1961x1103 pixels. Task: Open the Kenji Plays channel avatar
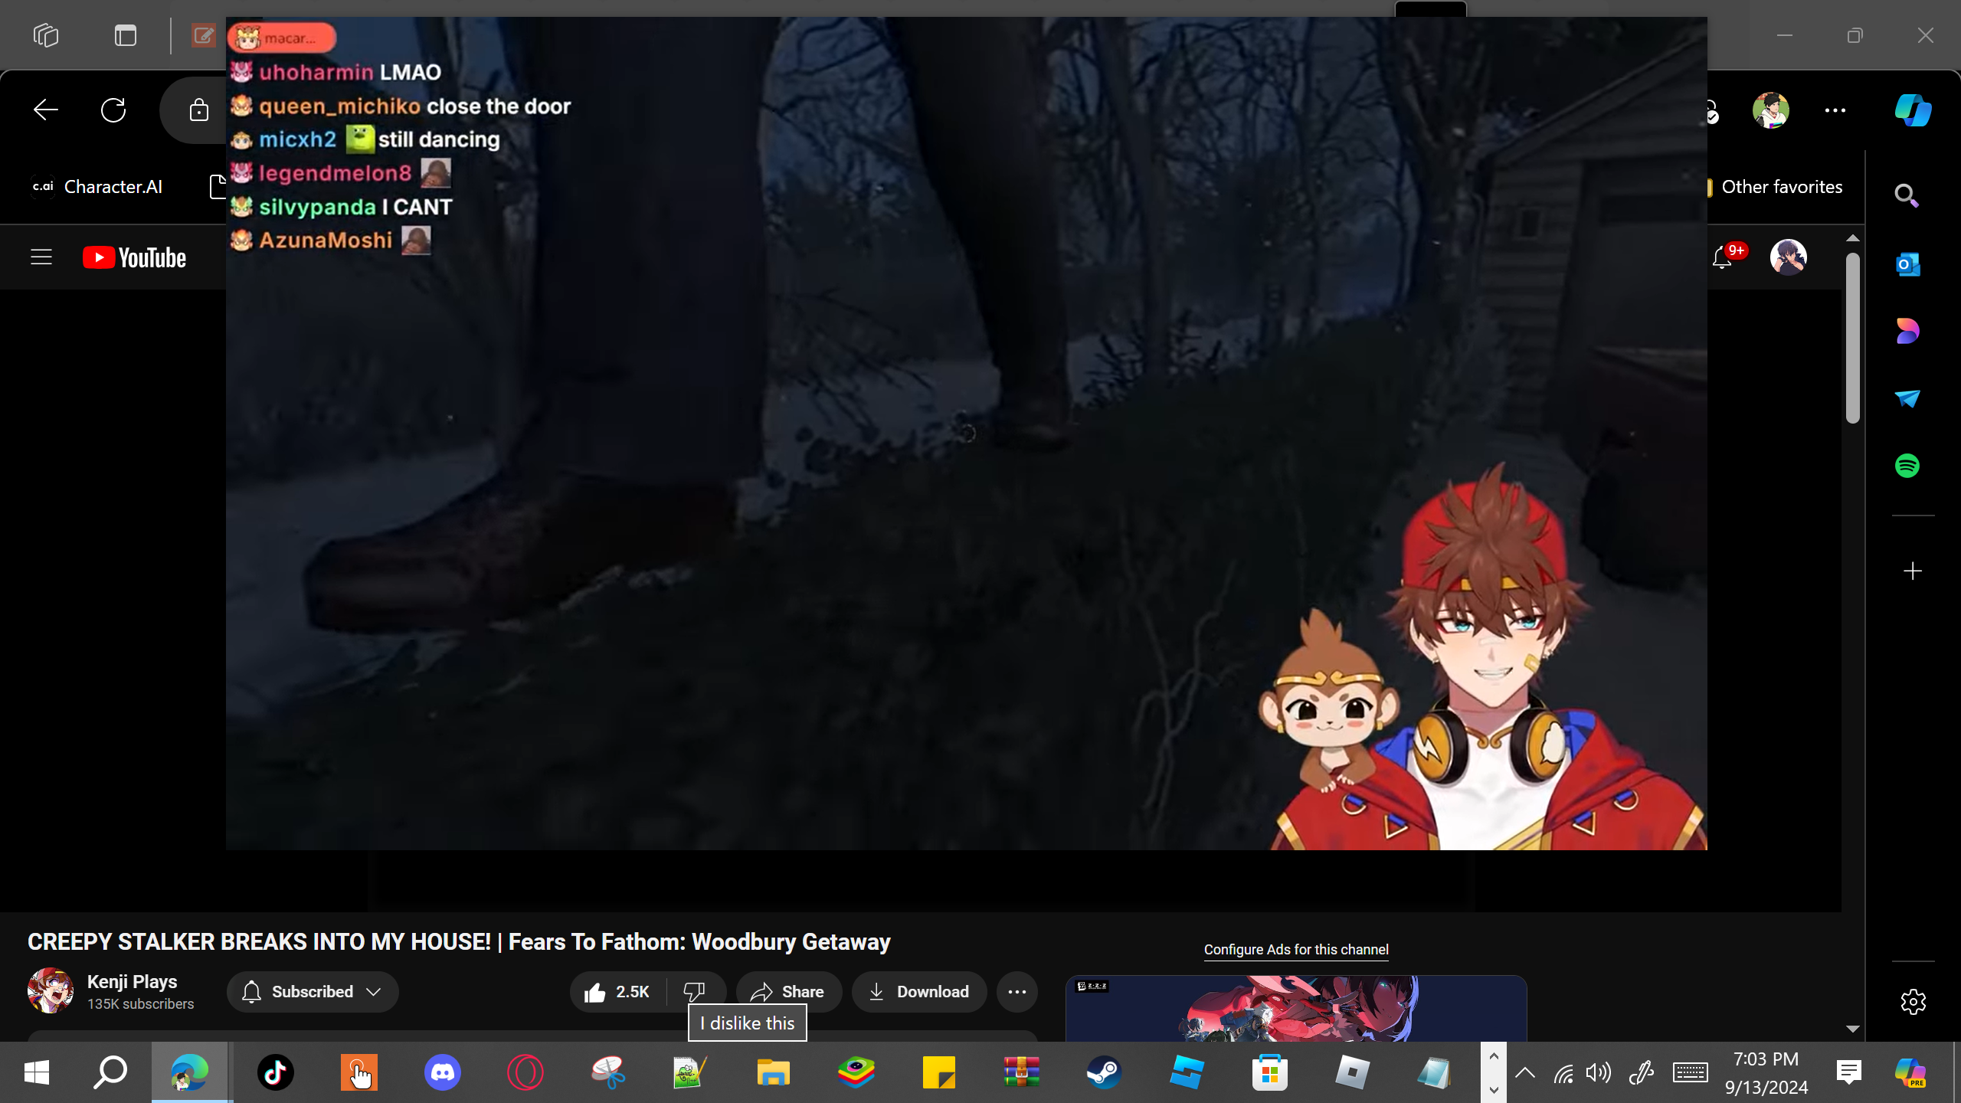[x=51, y=990]
